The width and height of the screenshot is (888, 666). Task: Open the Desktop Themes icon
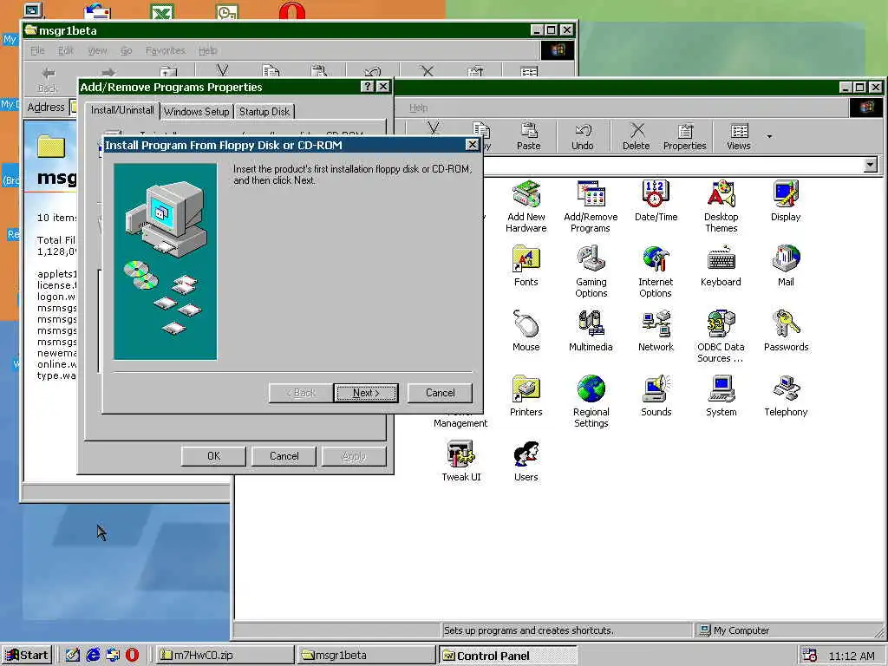721,206
